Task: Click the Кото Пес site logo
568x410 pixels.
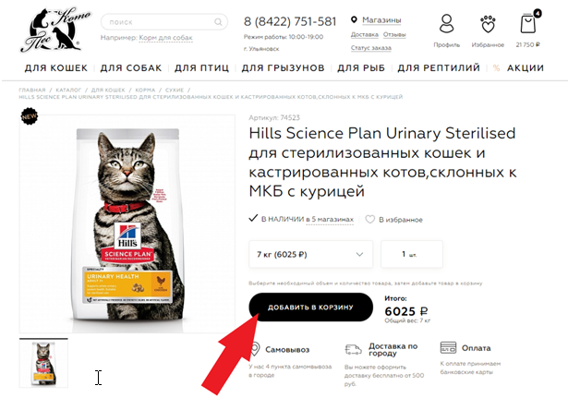Action: pos(54,30)
